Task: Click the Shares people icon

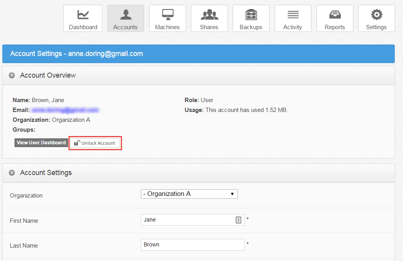Action: pos(209,15)
